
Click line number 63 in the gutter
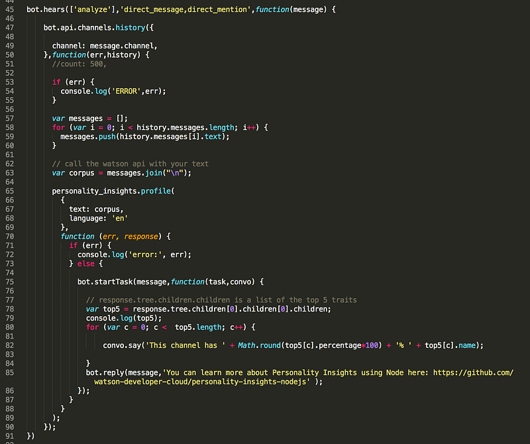click(9, 173)
